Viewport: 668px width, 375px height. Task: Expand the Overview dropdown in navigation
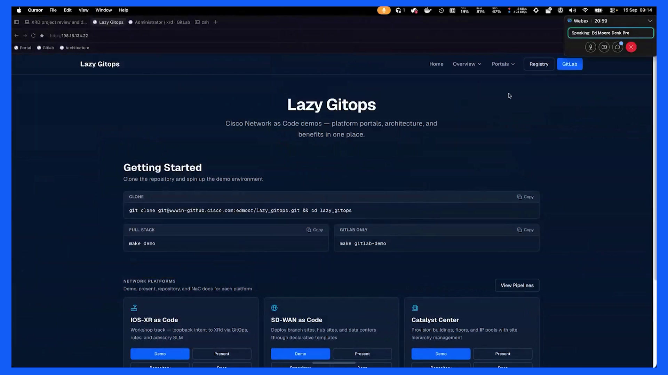pos(467,64)
